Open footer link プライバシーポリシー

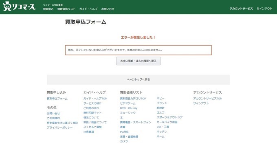click(60, 127)
